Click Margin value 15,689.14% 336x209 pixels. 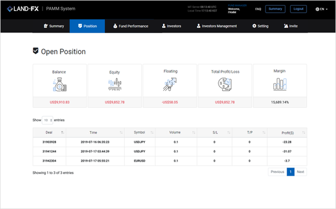pos(280,102)
